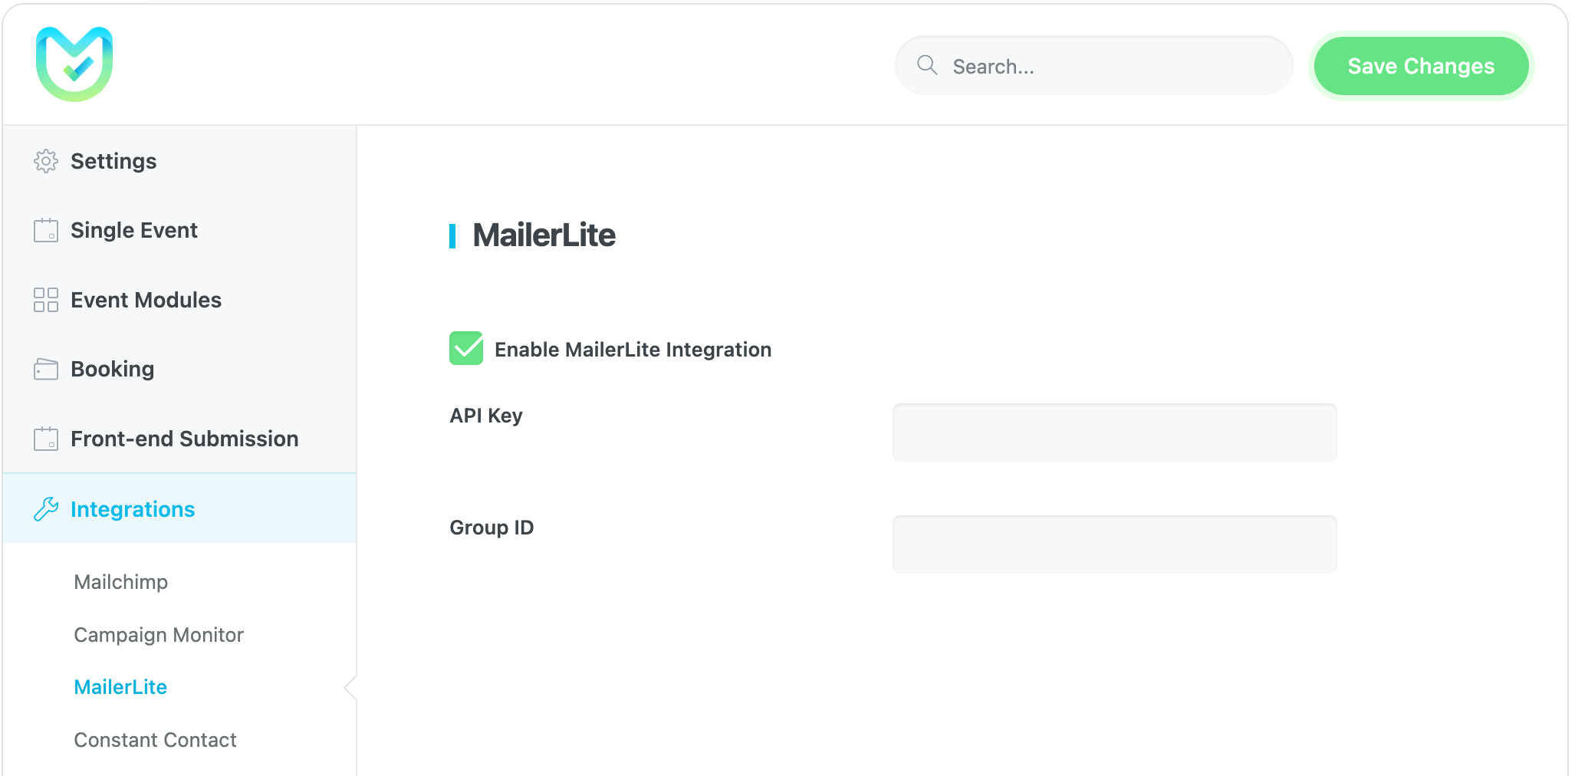Disable the MailerLite Integration checkbox
1575x776 pixels.
coord(466,349)
